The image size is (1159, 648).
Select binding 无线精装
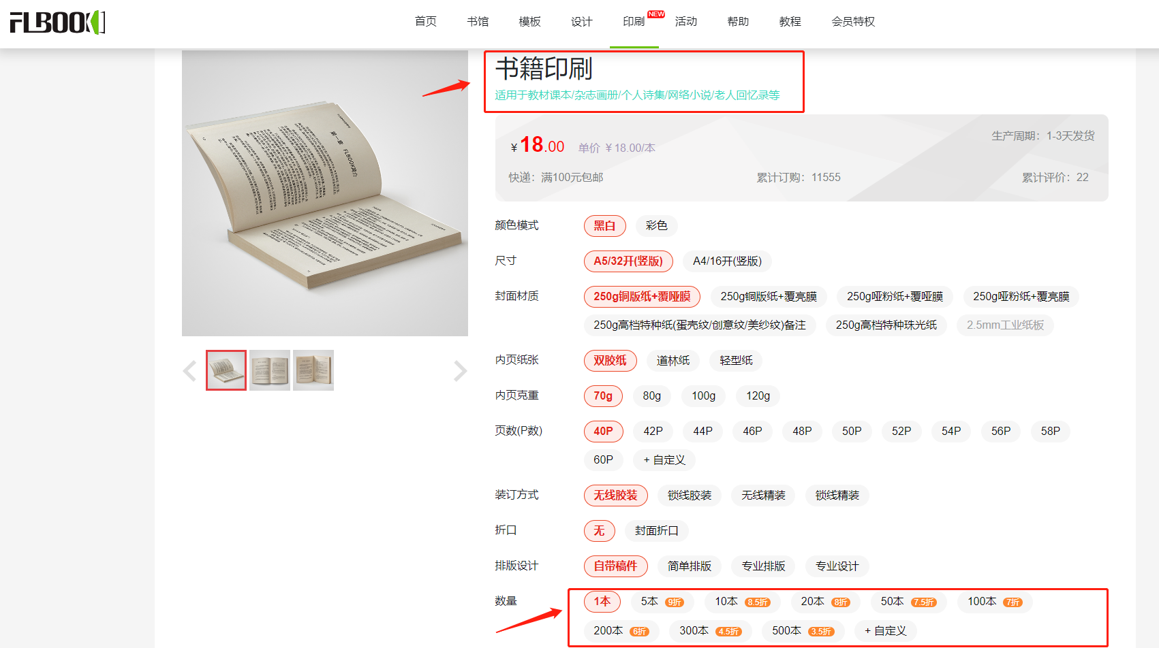coord(764,496)
